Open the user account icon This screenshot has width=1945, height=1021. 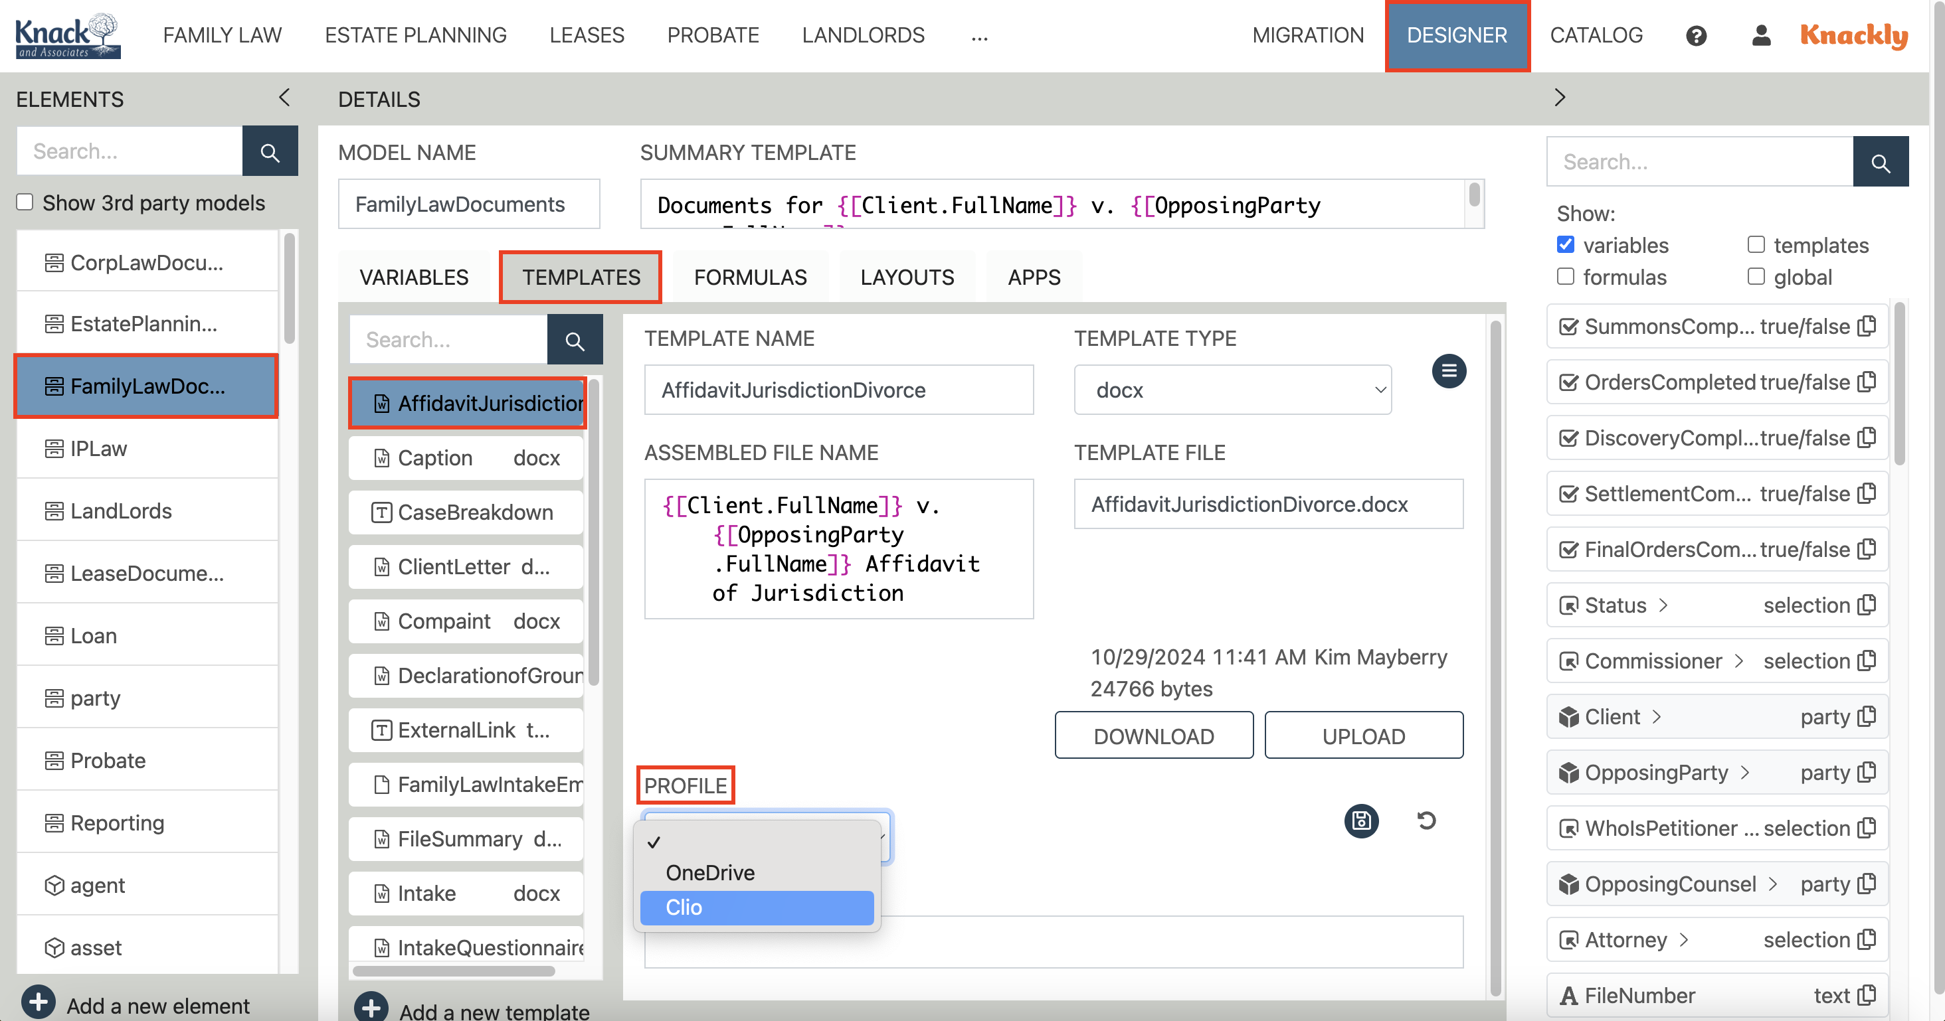coord(1761,35)
